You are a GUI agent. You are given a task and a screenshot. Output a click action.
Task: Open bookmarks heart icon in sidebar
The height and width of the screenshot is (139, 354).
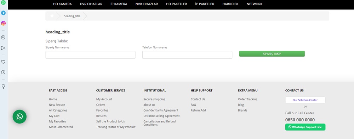tap(3, 62)
